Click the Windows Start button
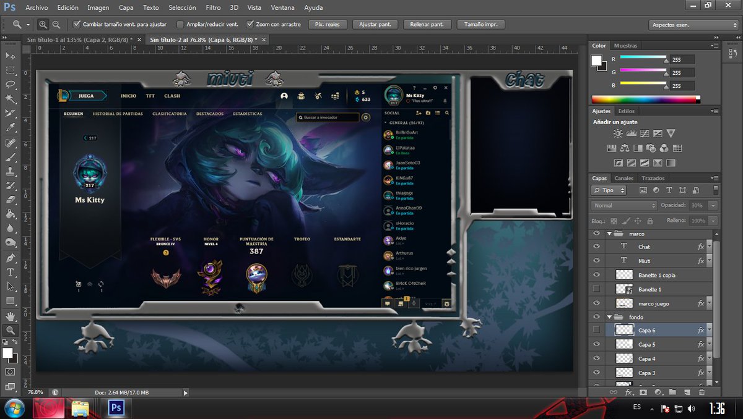Image resolution: width=743 pixels, height=419 pixels. point(14,408)
